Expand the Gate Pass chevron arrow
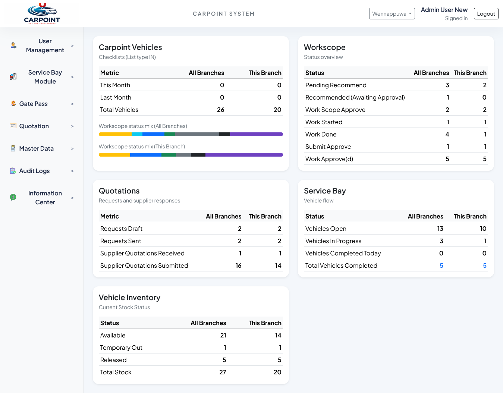 click(x=72, y=104)
